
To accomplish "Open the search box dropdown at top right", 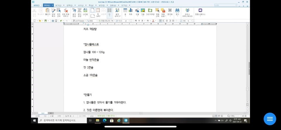I will point(236,5).
